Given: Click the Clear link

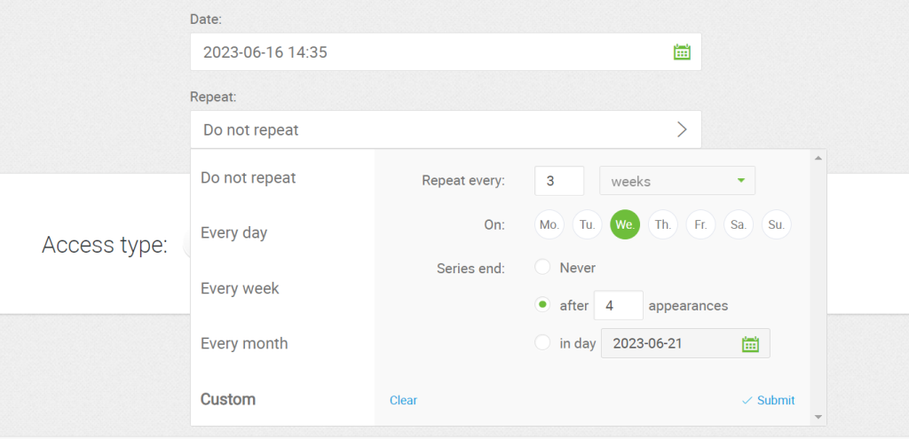Looking at the screenshot, I should point(403,400).
